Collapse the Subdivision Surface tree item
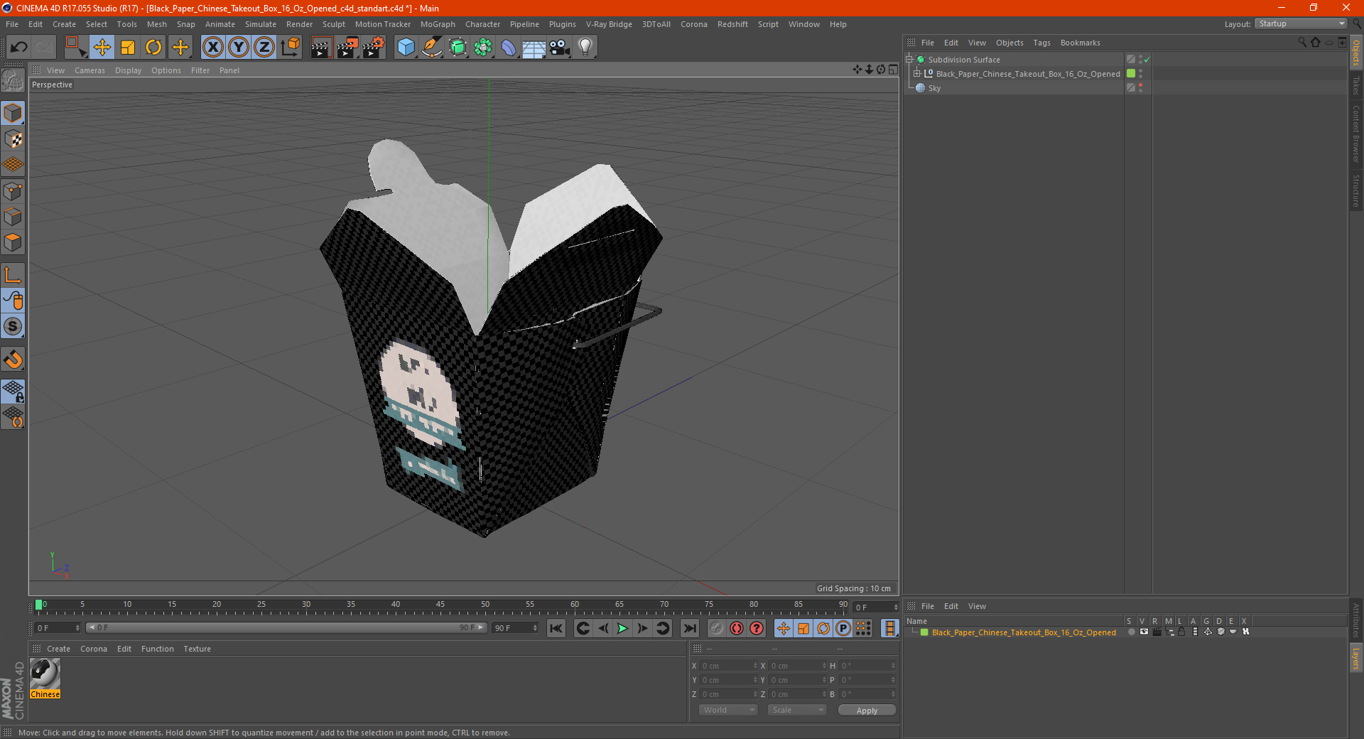The image size is (1364, 739). pyautogui.click(x=909, y=60)
